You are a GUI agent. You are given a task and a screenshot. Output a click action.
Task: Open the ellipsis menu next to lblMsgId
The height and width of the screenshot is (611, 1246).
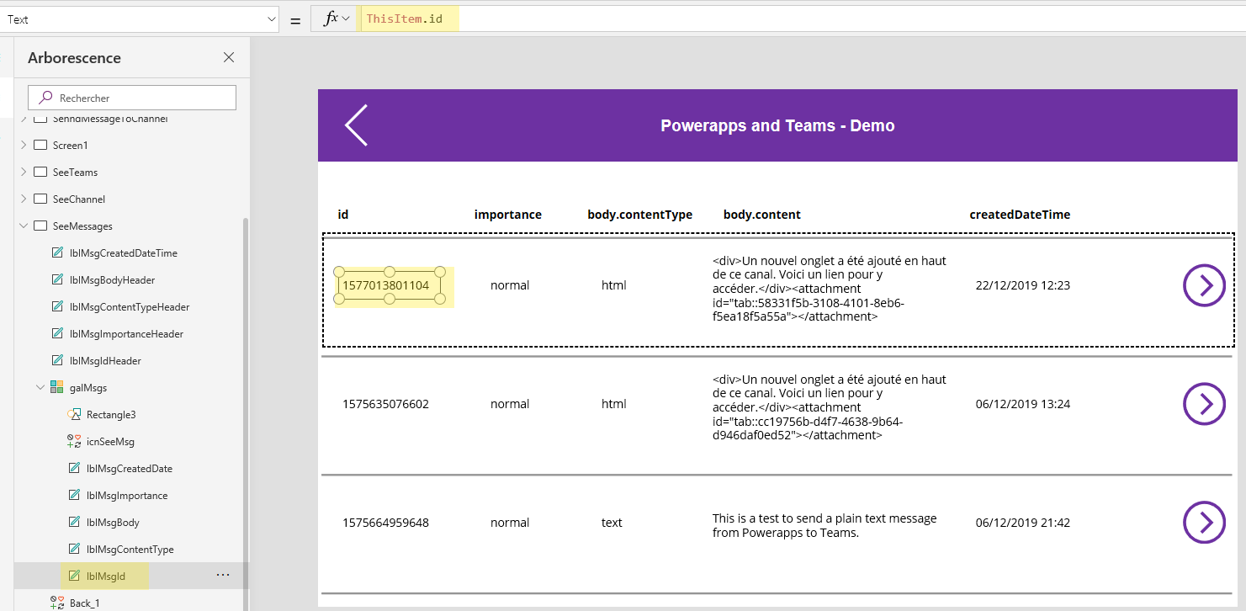click(222, 574)
